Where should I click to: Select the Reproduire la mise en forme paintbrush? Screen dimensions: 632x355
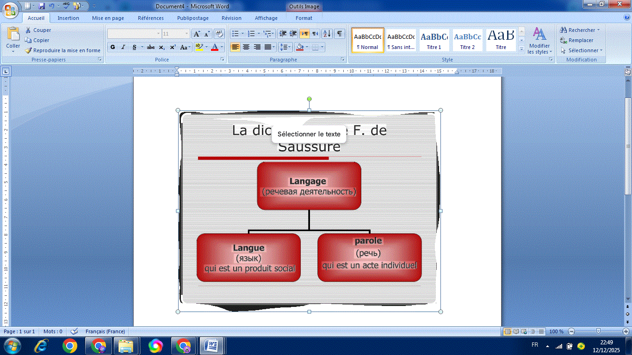point(28,50)
